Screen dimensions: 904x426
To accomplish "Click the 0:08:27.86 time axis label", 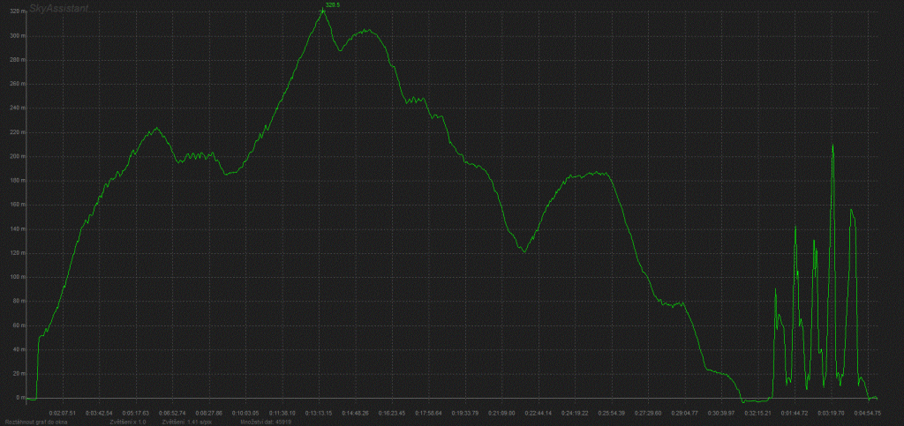I will (x=209, y=412).
